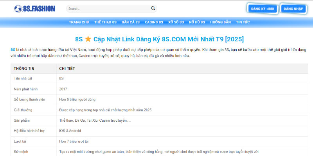This screenshot has height=156, width=313.
Task: Click the blue 8S link in the paragraph
Action: [13, 50]
